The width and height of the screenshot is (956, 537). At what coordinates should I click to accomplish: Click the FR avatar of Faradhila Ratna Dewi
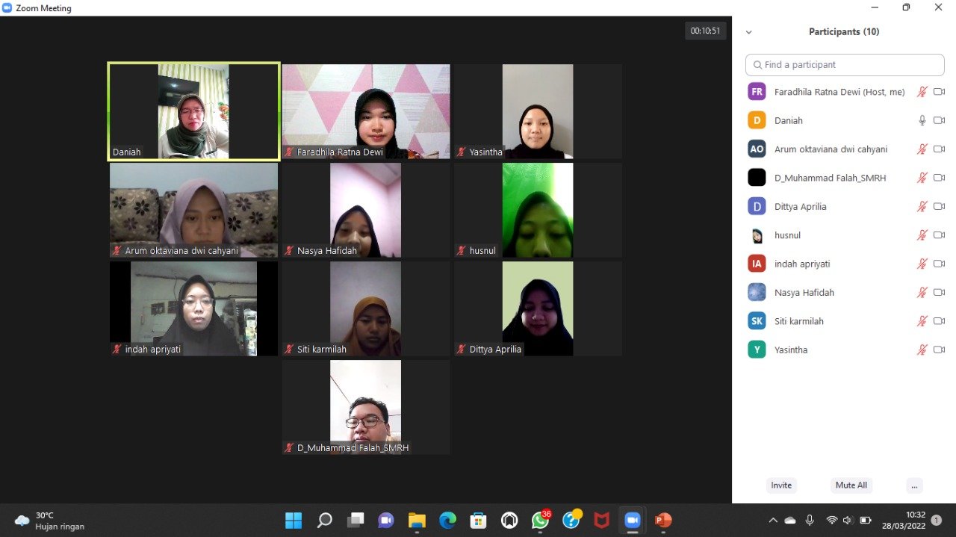[x=757, y=92]
